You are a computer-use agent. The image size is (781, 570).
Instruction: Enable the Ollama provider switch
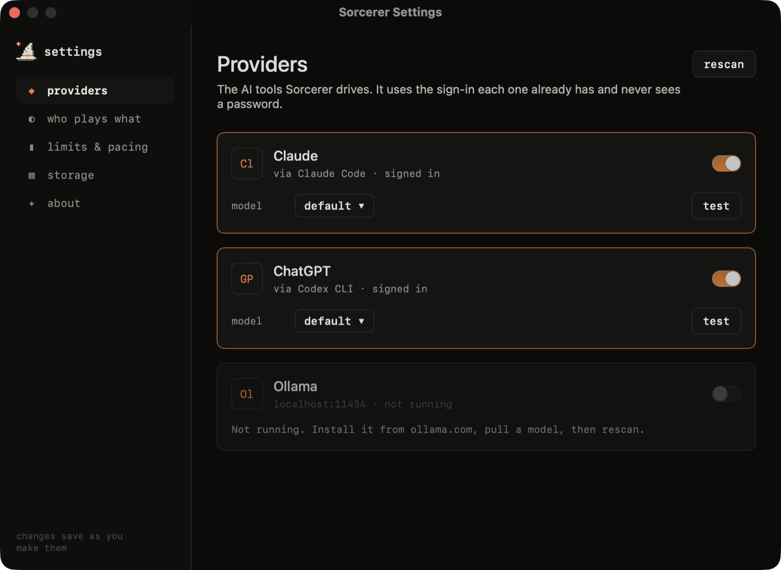pyautogui.click(x=726, y=394)
